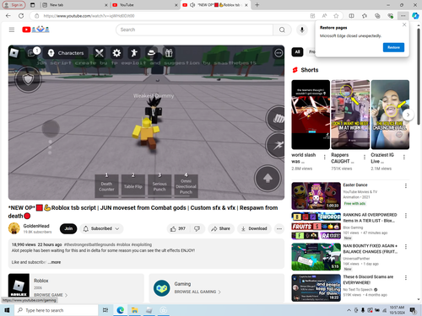This screenshot has width=422, height=316.
Task: Open 'Craziest IG Live' Short thumbnail
Action: [390, 115]
